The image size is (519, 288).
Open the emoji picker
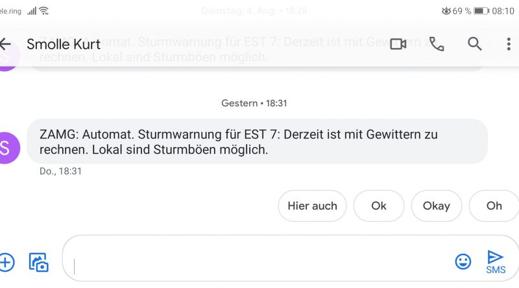click(x=463, y=261)
